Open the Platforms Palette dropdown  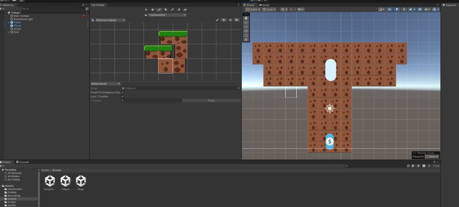(x=108, y=20)
